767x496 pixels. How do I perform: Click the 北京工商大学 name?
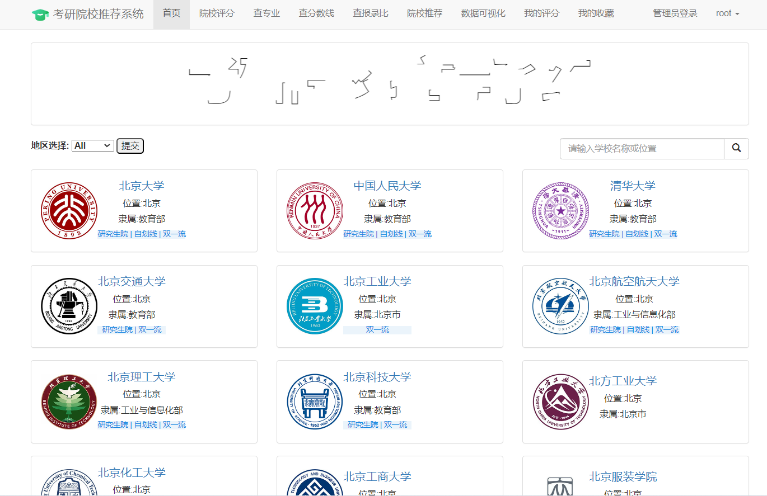377,476
